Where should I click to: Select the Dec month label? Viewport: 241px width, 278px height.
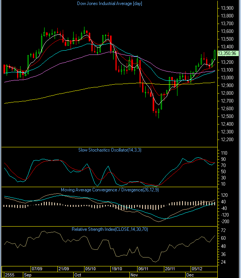[190, 275]
